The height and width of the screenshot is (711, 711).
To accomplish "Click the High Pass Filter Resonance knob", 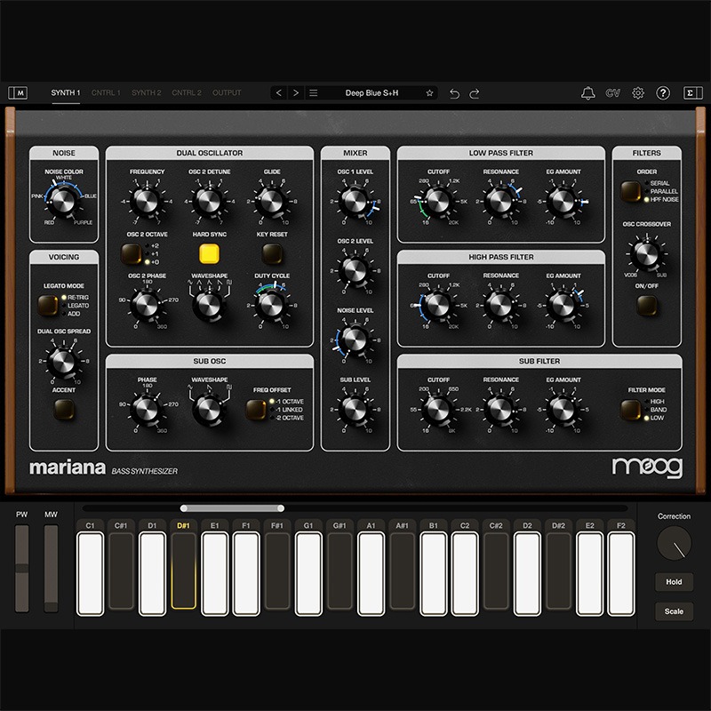I will [x=500, y=305].
